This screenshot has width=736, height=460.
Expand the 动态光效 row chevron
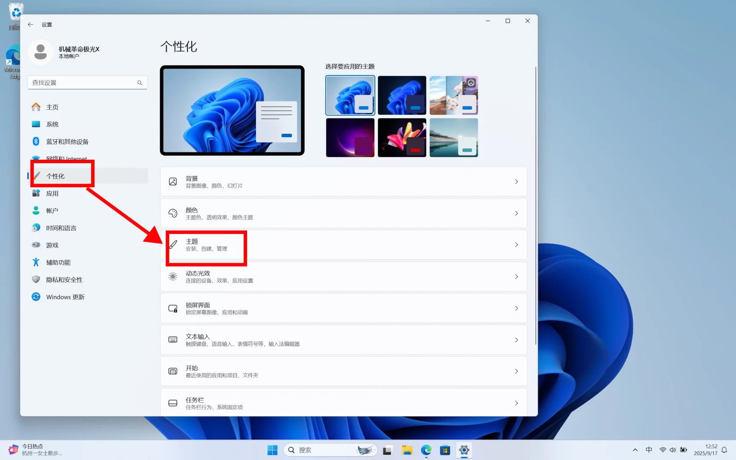[x=516, y=277]
